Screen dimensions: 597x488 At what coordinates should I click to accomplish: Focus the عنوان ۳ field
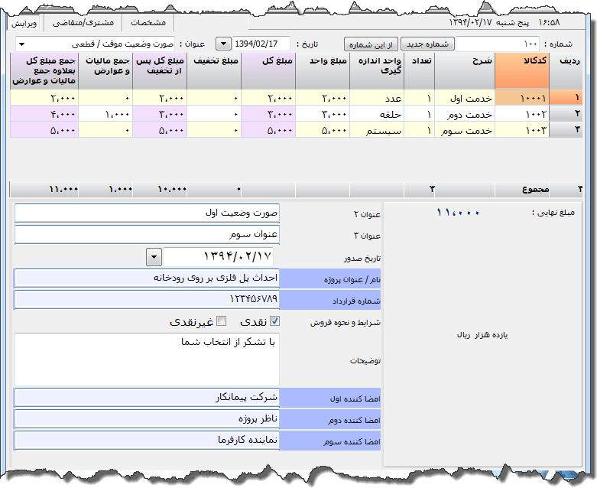coord(148,235)
